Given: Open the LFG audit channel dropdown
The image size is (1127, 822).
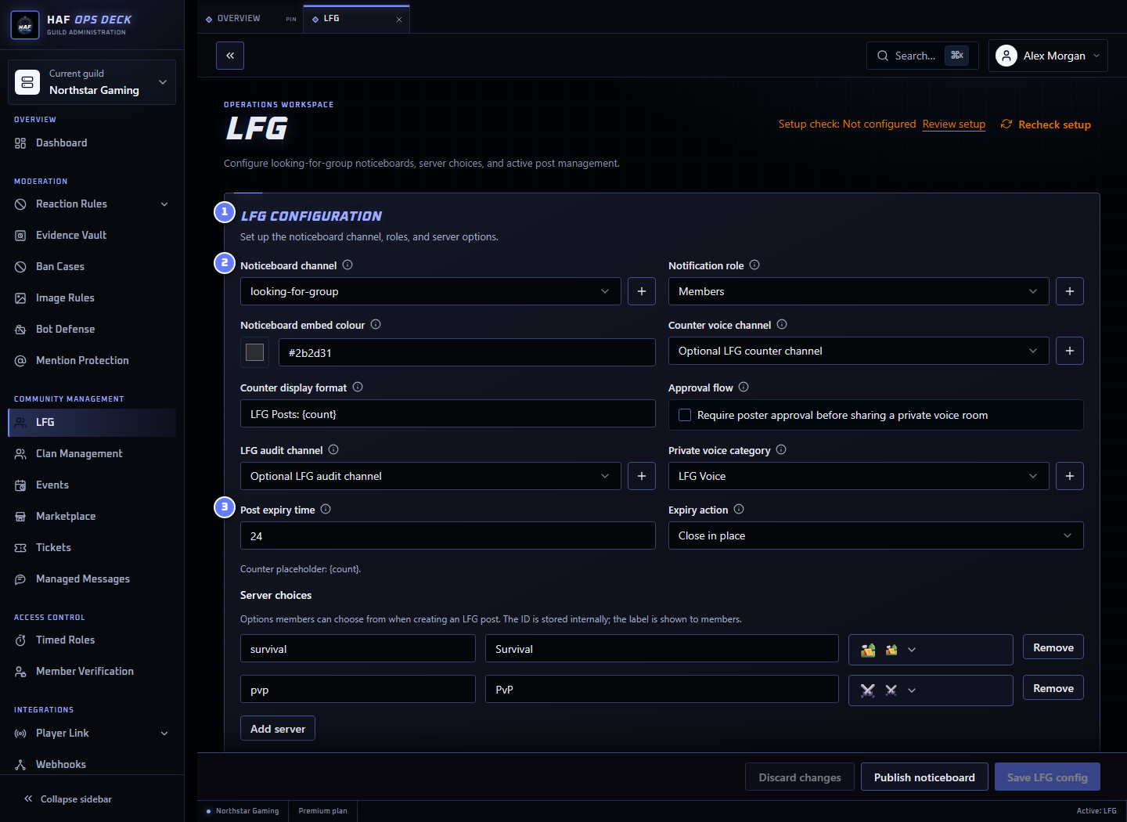Looking at the screenshot, I should tap(430, 476).
